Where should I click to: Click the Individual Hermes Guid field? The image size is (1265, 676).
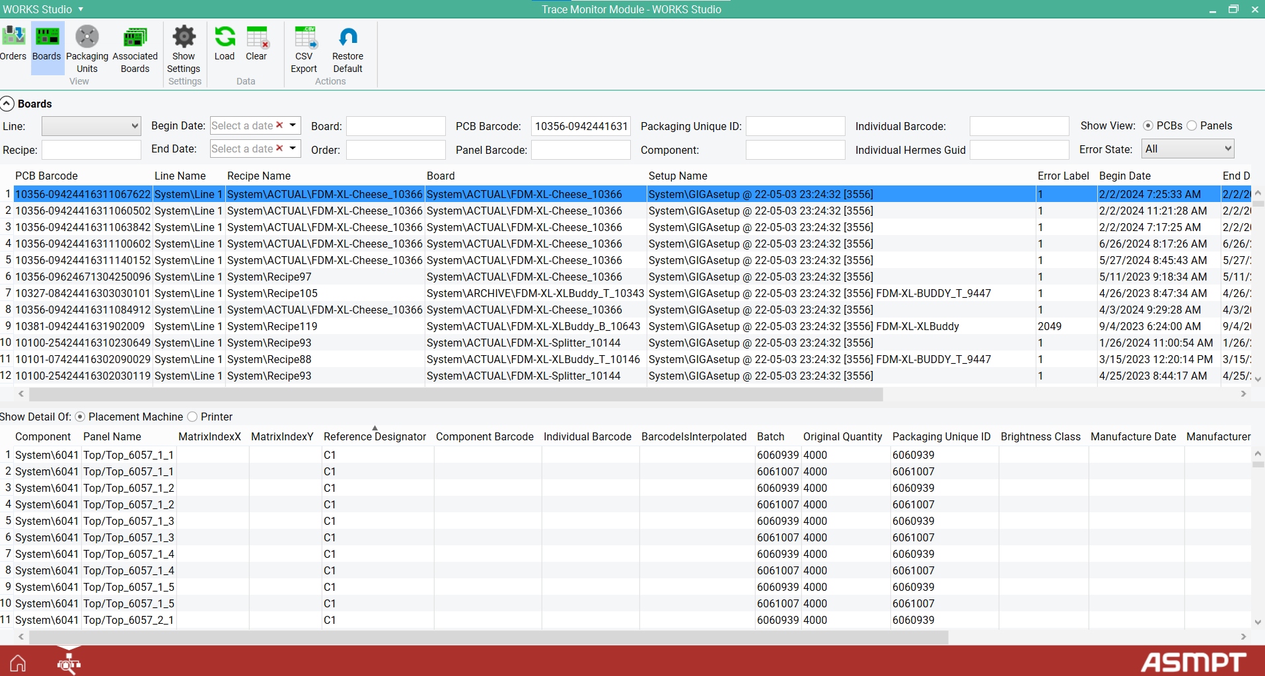coord(1019,150)
